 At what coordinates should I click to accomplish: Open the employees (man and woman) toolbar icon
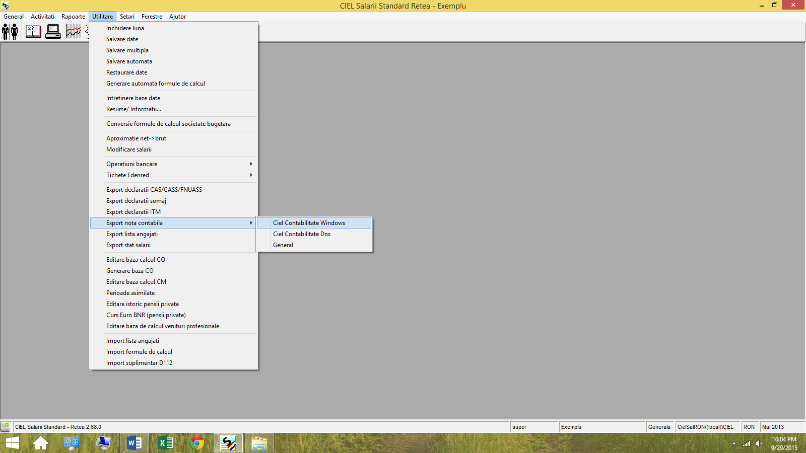(x=10, y=32)
